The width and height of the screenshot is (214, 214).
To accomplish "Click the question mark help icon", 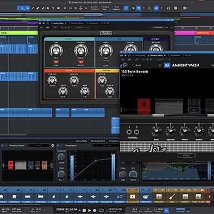I will (162, 8).
